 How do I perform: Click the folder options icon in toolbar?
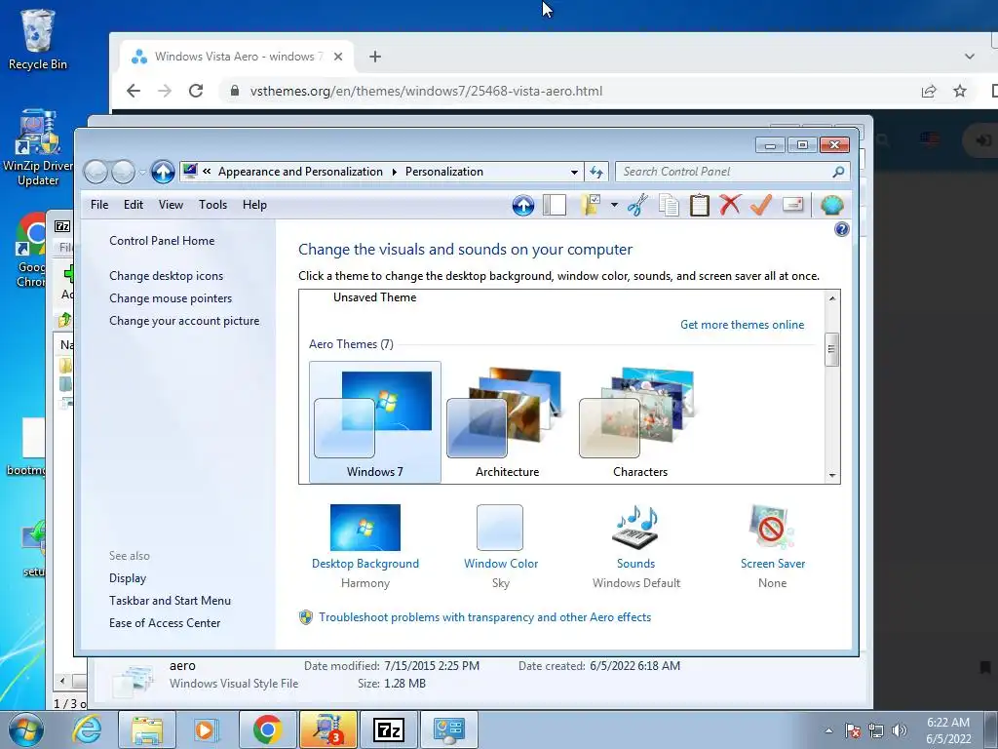tap(590, 205)
